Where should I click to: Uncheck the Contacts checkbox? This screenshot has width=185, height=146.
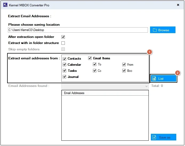[64, 59]
